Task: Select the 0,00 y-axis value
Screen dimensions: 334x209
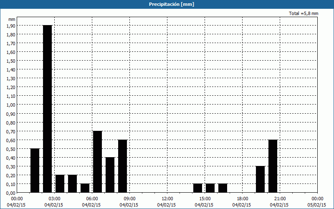Action: tap(11, 193)
